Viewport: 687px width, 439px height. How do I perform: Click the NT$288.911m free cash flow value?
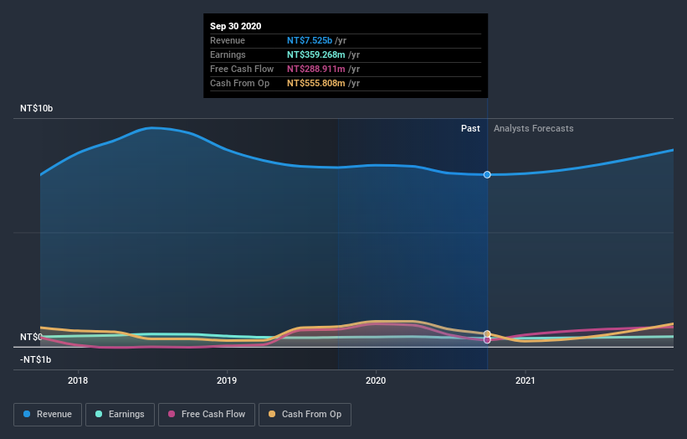pyautogui.click(x=316, y=69)
